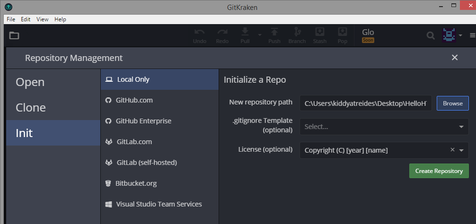The image size is (476, 224).
Task: Expand the Pull options arrow
Action: pos(260,35)
